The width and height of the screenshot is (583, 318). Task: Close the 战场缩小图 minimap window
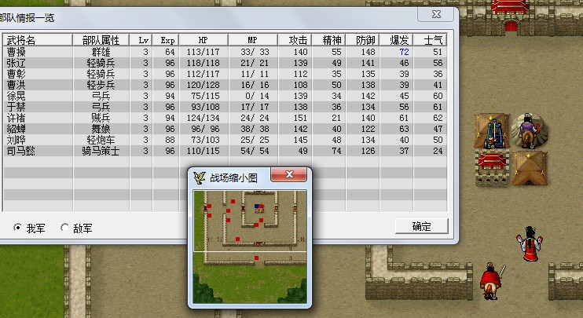[x=289, y=174]
